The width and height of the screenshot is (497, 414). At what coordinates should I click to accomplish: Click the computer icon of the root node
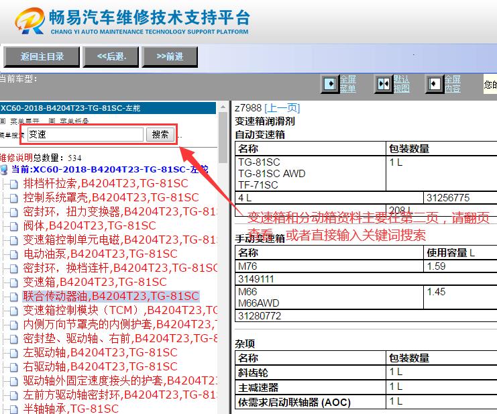[4, 170]
